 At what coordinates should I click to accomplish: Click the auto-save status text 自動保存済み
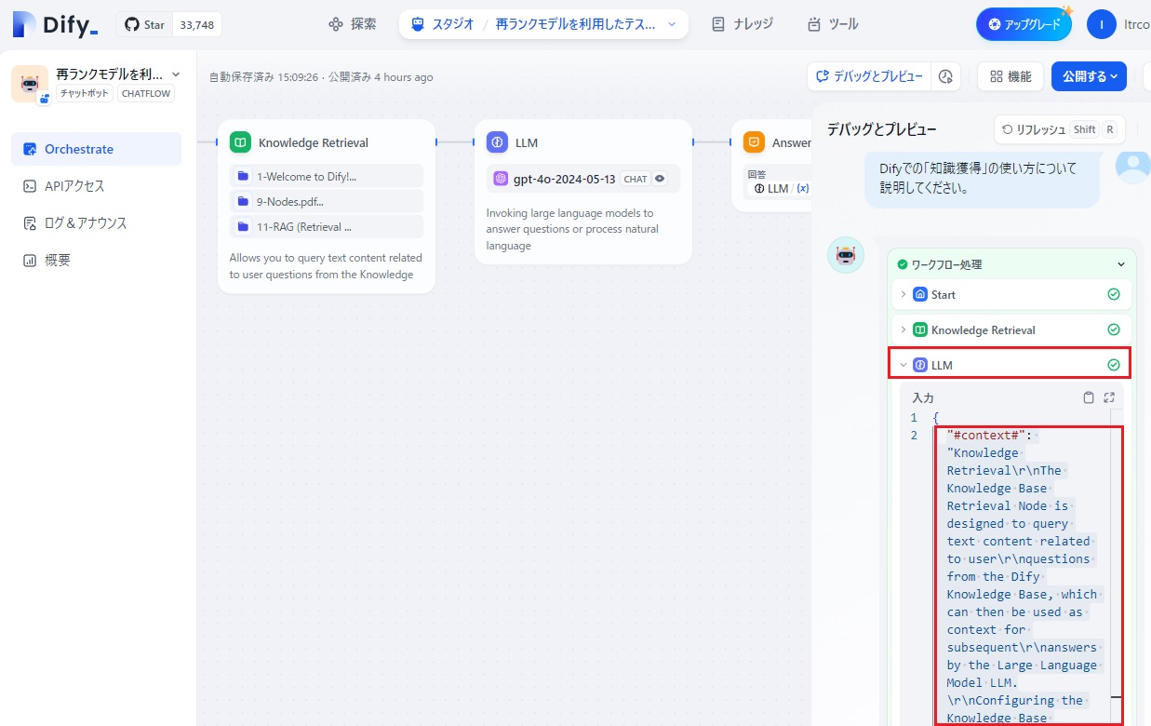click(263, 77)
